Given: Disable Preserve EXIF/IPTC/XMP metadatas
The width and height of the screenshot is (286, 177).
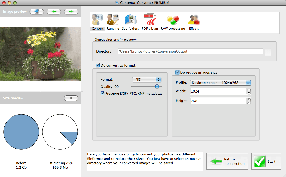Looking at the screenshot, I should (x=102, y=93).
